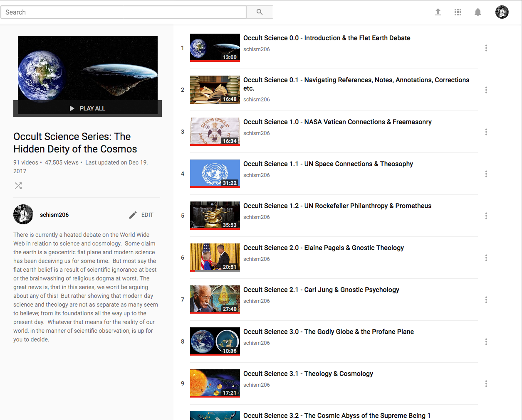Screen dimensions: 522x420
Task: Click schism206 under Occult Science 1.1
Action: click(x=257, y=175)
